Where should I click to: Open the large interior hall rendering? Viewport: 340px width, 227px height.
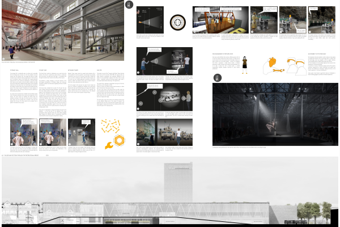pyautogui.click(x=62, y=30)
